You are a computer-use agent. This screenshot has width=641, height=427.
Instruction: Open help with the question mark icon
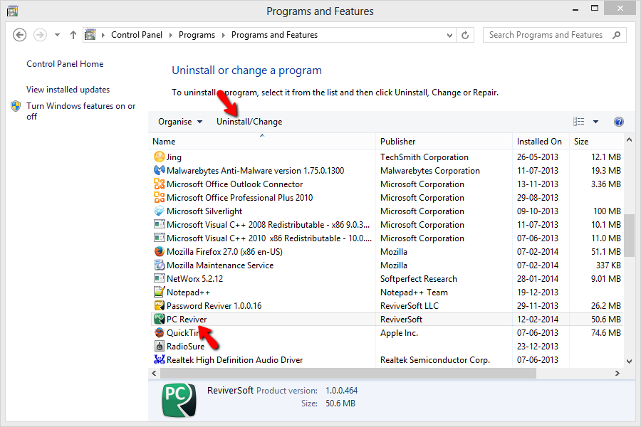click(618, 122)
